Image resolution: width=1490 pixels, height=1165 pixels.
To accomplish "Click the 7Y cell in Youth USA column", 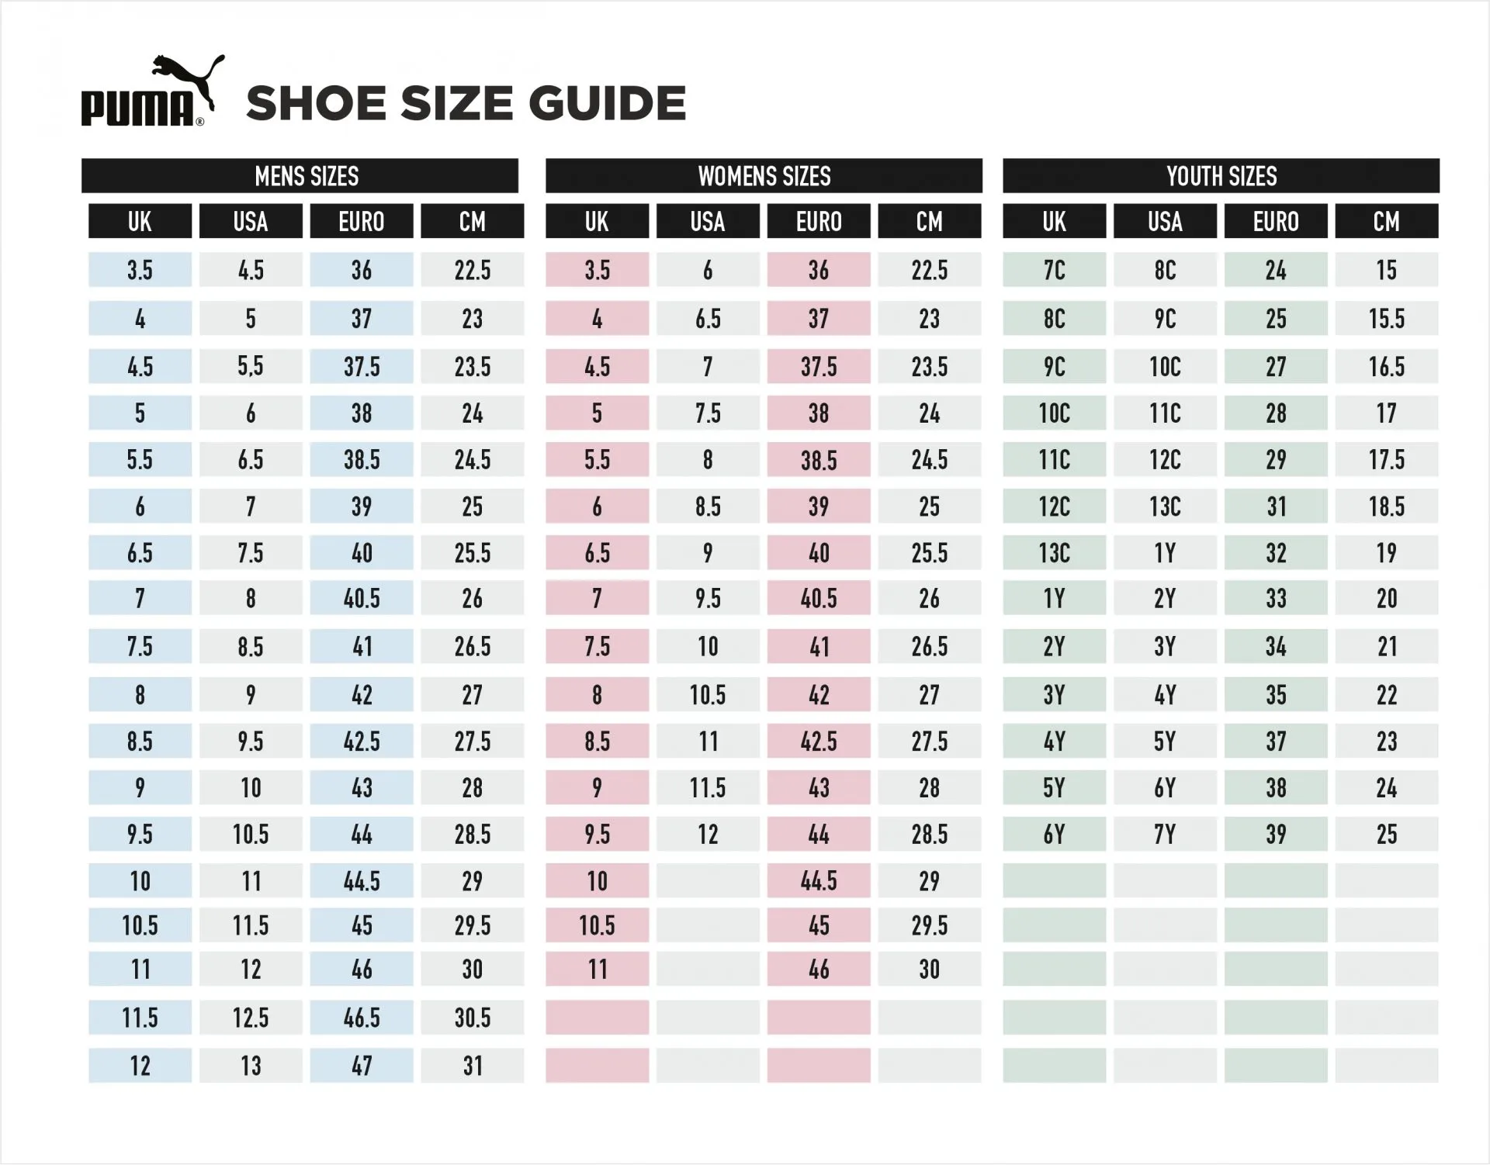I will click(1165, 835).
